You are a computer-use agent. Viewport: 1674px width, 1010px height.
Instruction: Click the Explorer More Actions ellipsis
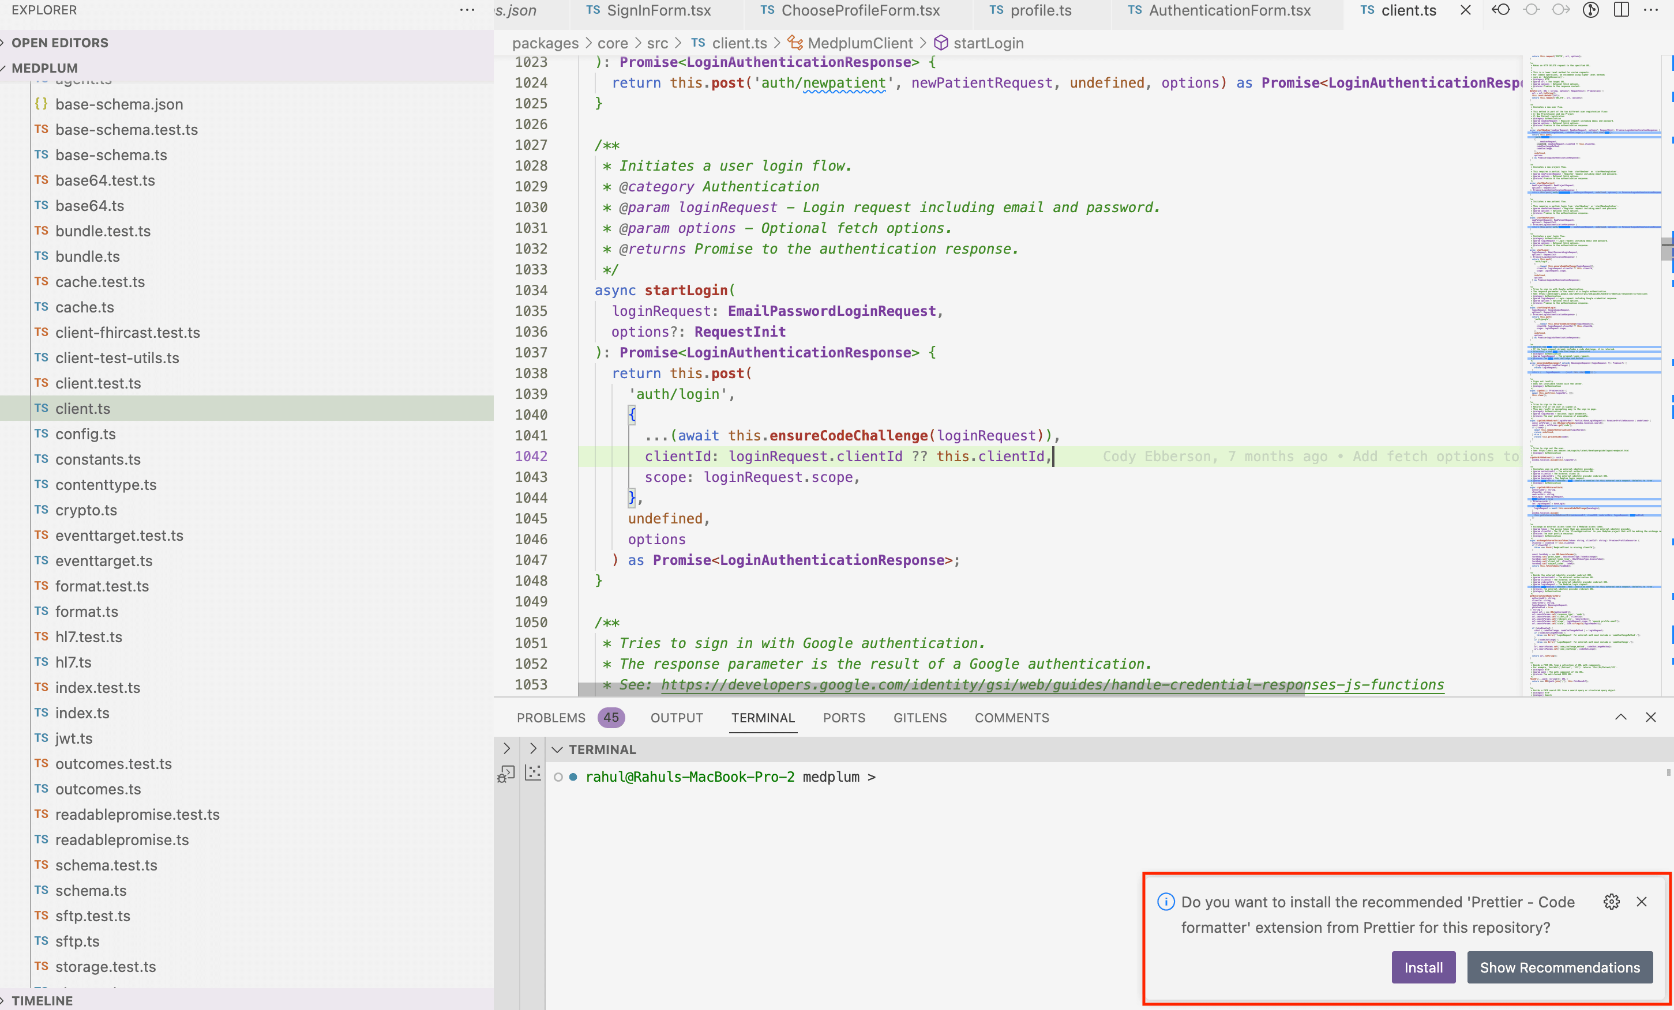click(468, 10)
